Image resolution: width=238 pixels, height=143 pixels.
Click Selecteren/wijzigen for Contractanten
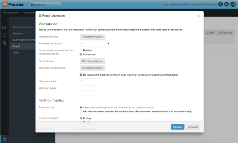(x=92, y=61)
